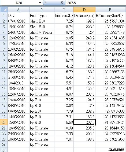
Task: Click the 'Efficiency(km/L)' header cell
Action: tap(110, 15)
